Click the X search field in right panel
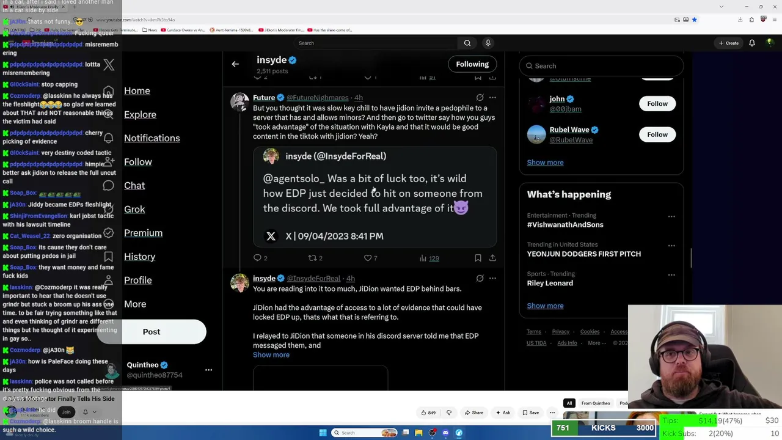Viewport: 782px width, 440px height. pyautogui.click(x=601, y=66)
